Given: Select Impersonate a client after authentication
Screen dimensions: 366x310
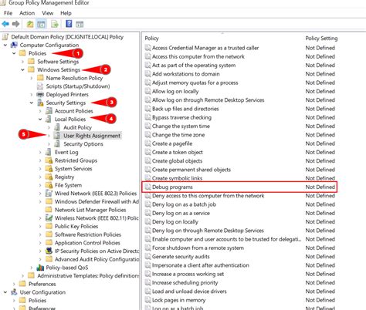Looking at the screenshot, I should click(201, 265).
